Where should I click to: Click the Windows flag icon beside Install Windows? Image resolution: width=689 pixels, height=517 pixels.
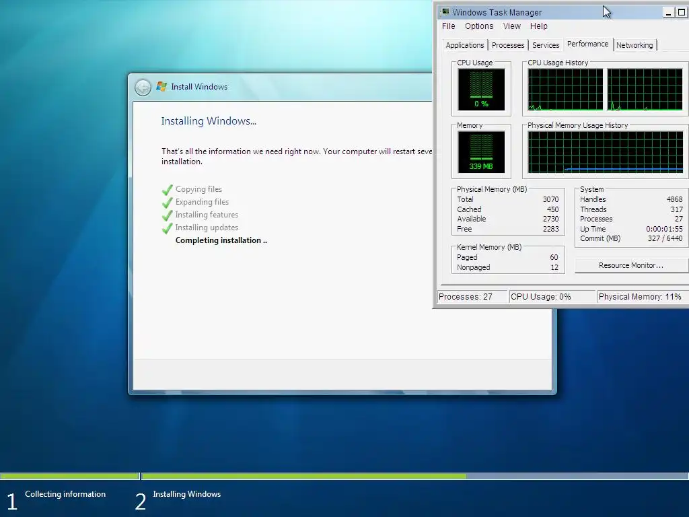coord(161,87)
